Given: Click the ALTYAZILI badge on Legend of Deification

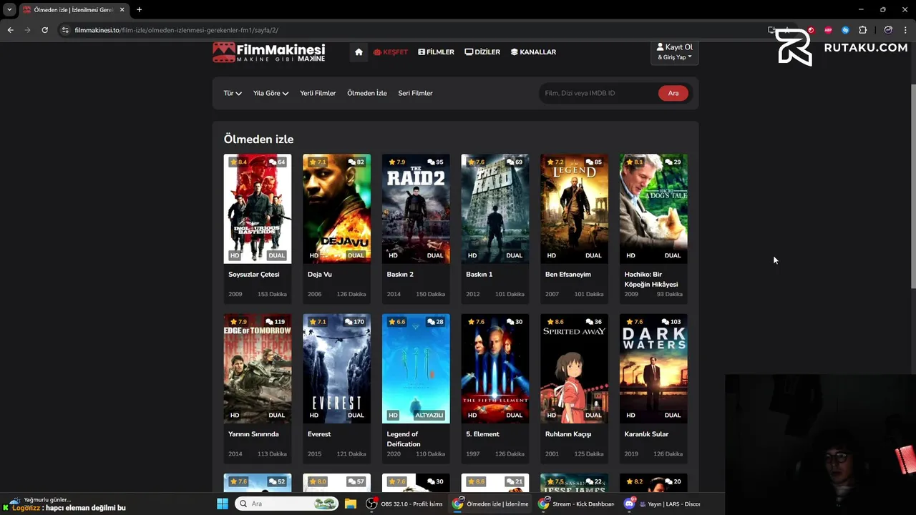Looking at the screenshot, I should click(430, 415).
